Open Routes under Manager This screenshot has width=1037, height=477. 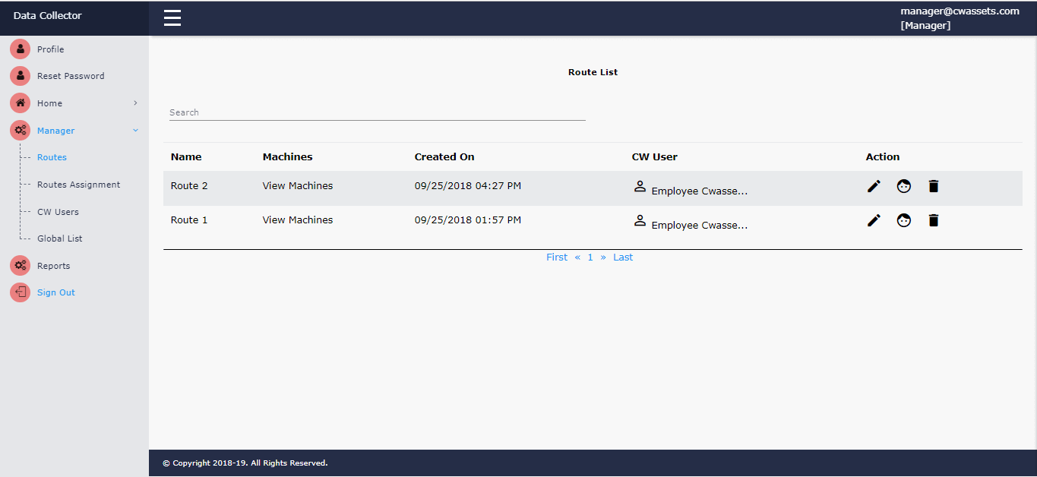click(52, 157)
